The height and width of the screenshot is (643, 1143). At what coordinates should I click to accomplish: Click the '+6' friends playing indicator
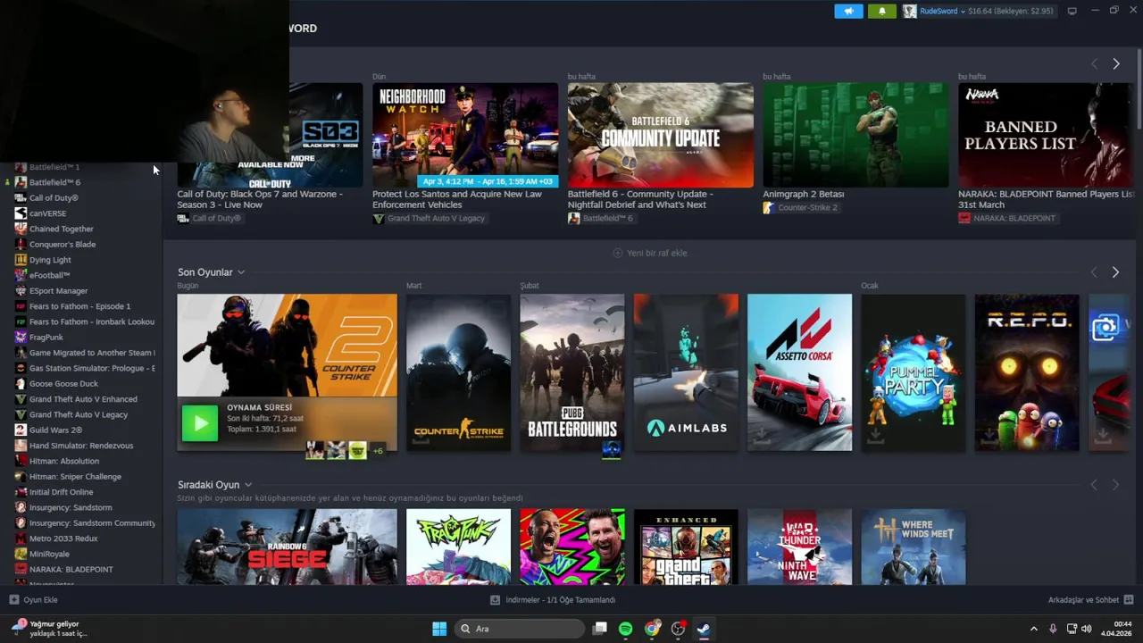(378, 451)
